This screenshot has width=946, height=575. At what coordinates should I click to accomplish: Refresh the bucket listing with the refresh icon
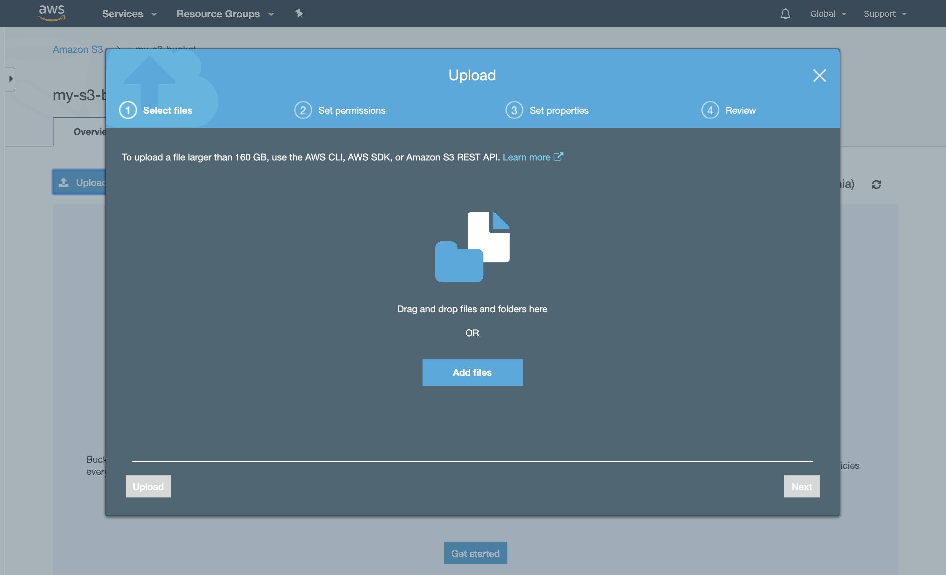pyautogui.click(x=876, y=185)
